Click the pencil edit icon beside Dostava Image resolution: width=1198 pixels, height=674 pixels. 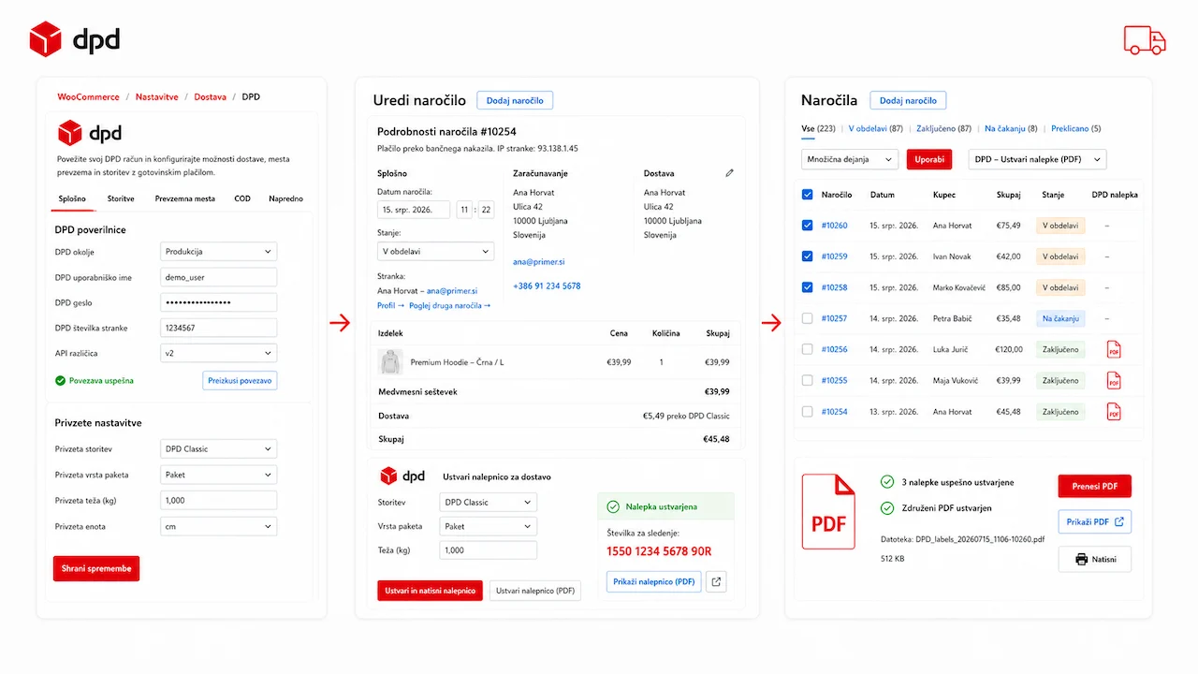coord(730,173)
